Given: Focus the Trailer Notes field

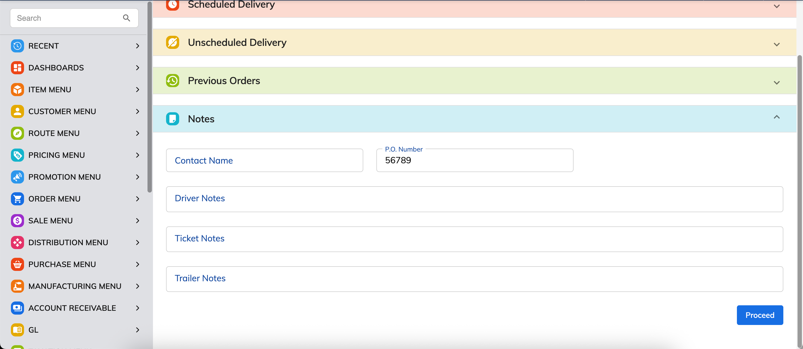Looking at the screenshot, I should [x=474, y=279].
